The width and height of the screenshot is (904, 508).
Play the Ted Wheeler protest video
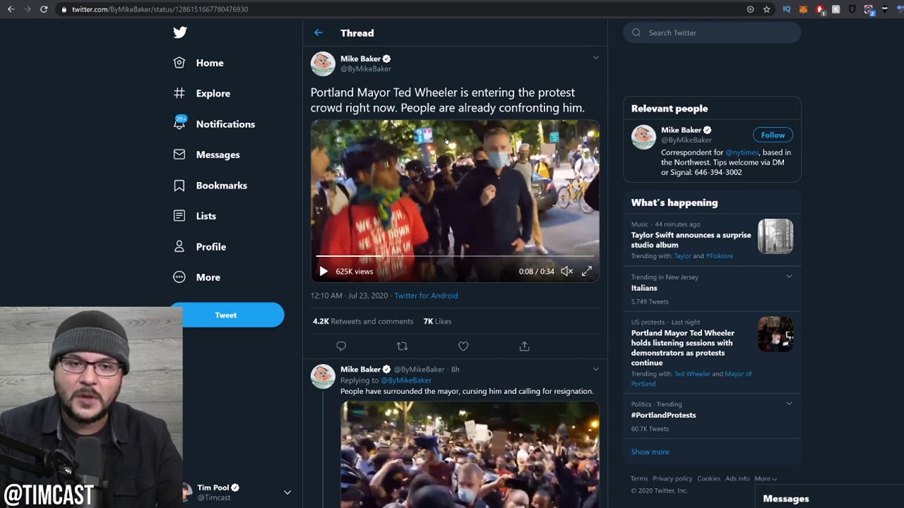click(x=323, y=272)
